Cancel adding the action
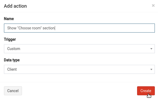 [13, 91]
